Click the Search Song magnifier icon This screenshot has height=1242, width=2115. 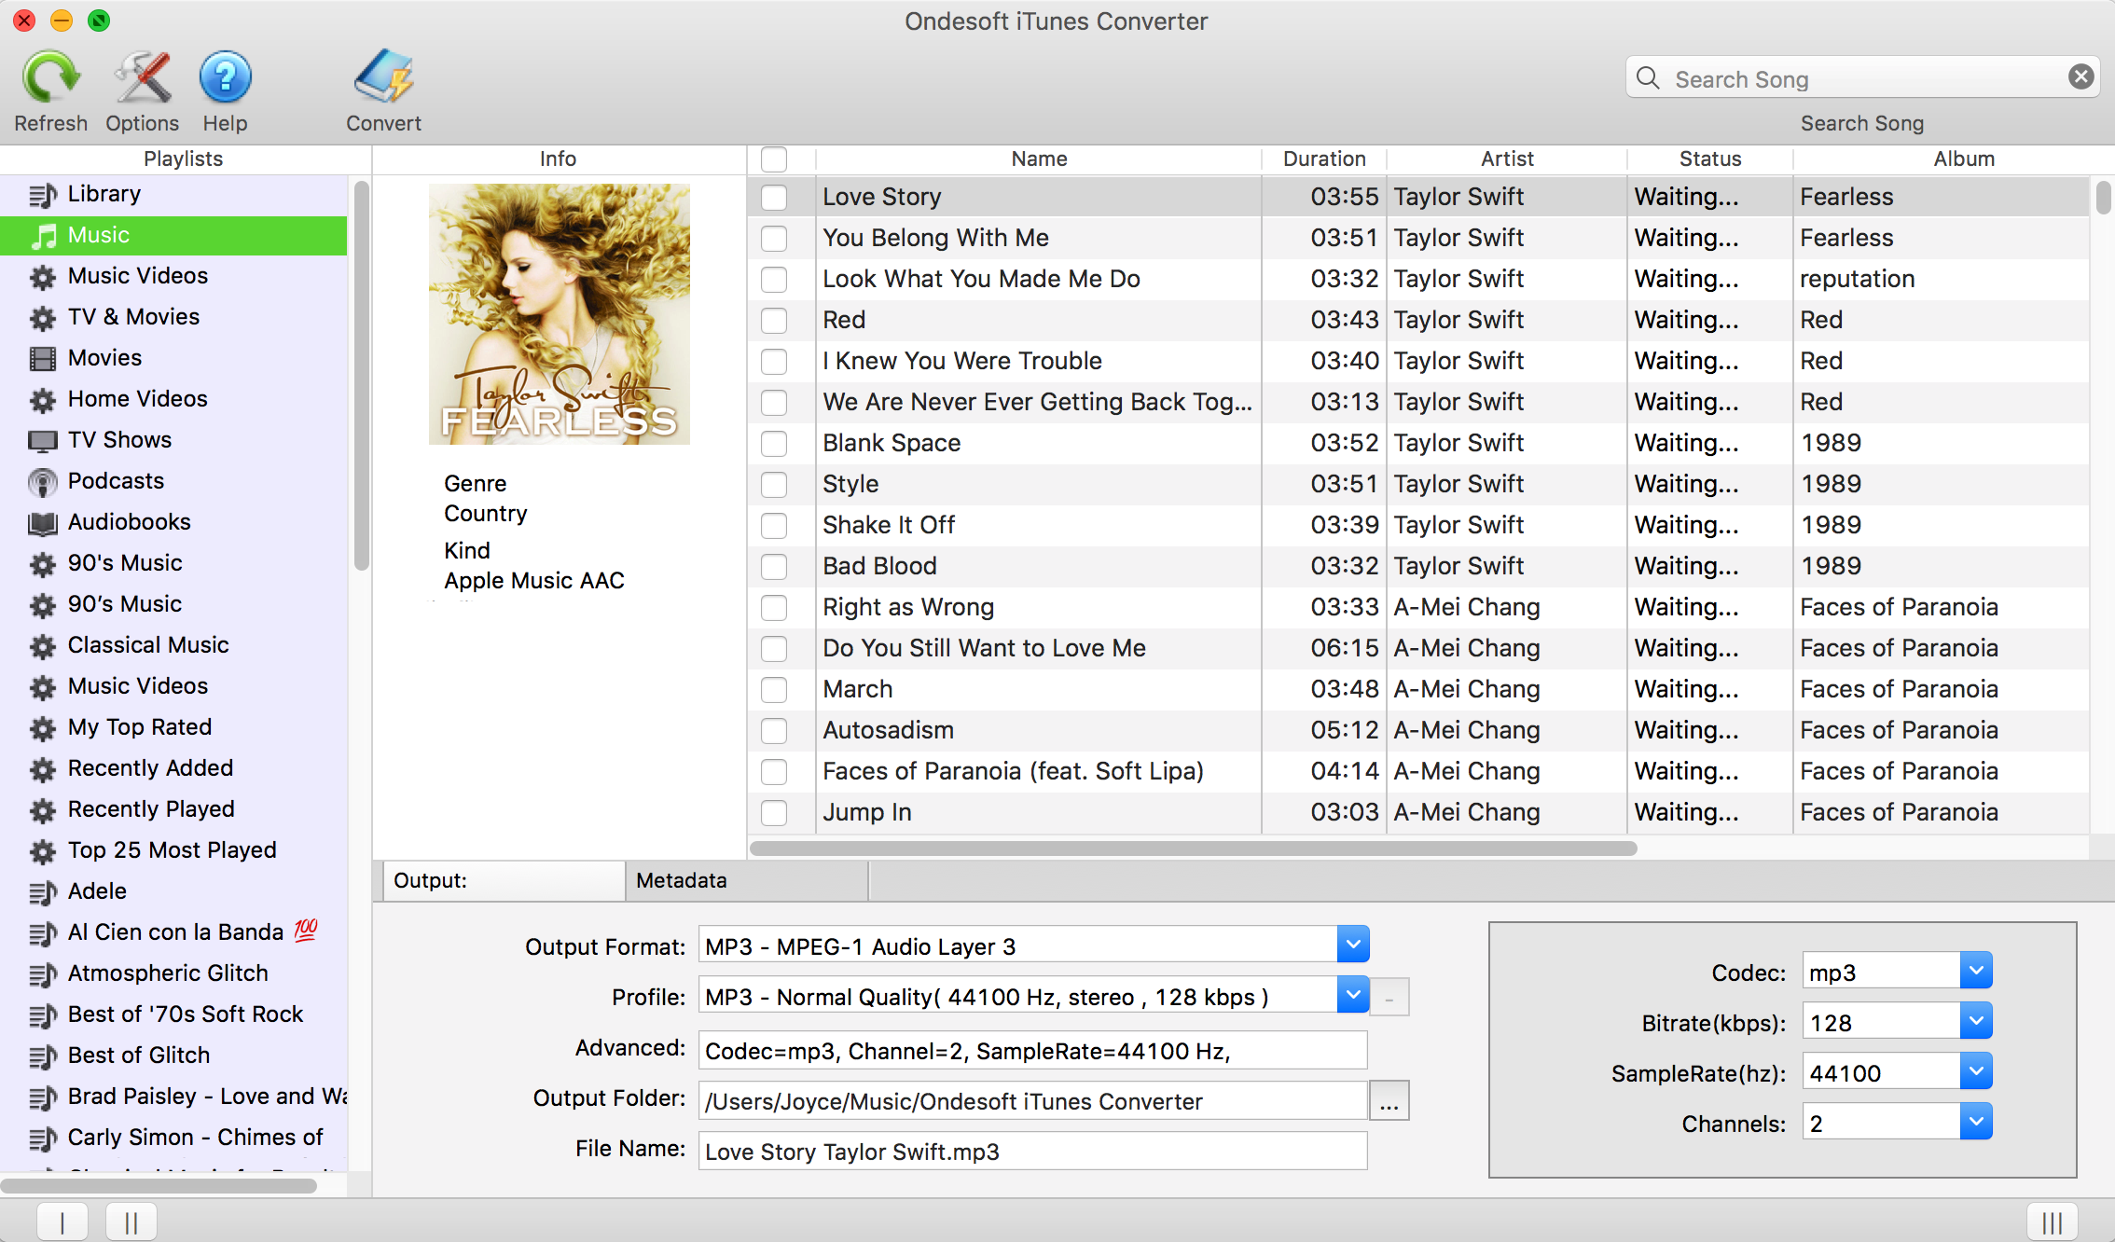pyautogui.click(x=1651, y=76)
